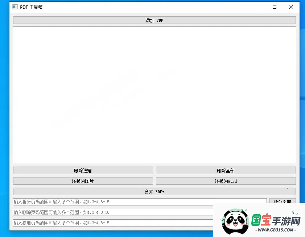The height and width of the screenshot is (237, 305).
Task: Select the delete page range input field
Action: [109, 212]
